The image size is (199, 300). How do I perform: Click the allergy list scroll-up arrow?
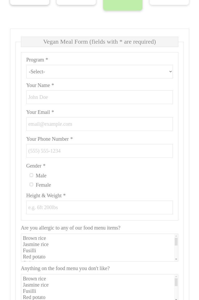pos(176,236)
